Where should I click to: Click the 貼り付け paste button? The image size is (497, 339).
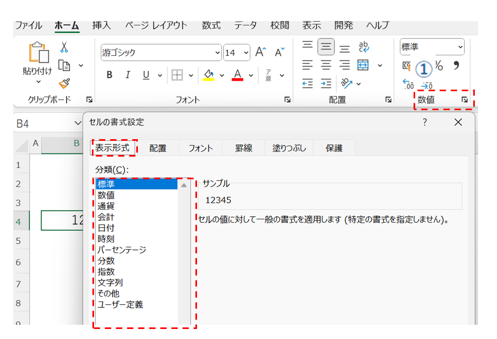(37, 61)
